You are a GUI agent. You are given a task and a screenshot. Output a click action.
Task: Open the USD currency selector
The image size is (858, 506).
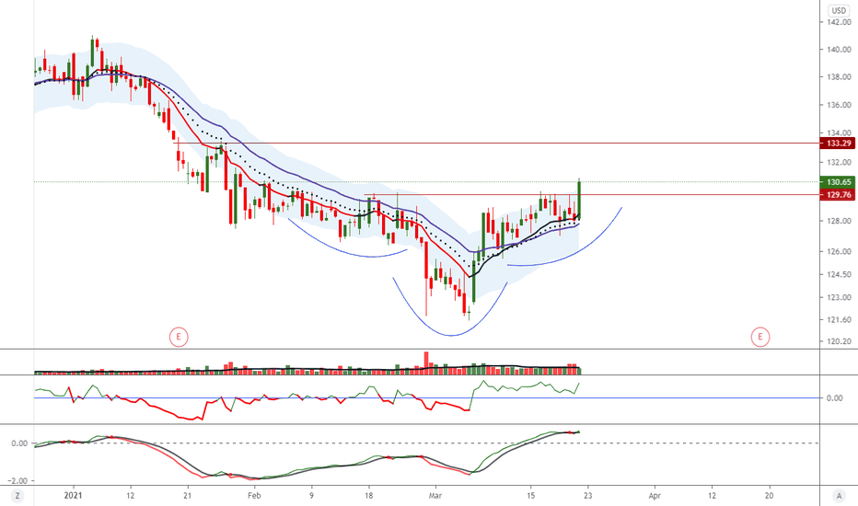pyautogui.click(x=839, y=10)
